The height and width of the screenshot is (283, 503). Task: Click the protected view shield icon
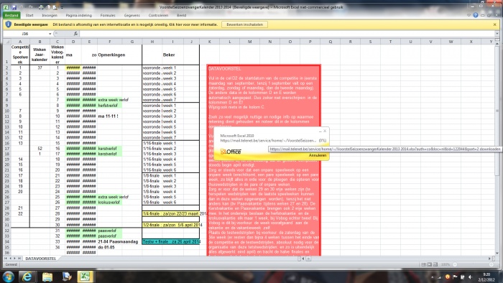[x=9, y=24]
